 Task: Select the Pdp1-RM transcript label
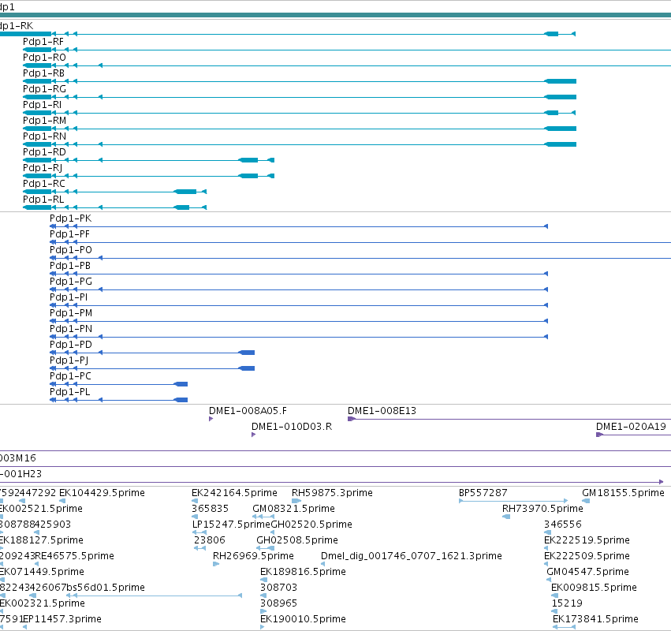[44, 121]
